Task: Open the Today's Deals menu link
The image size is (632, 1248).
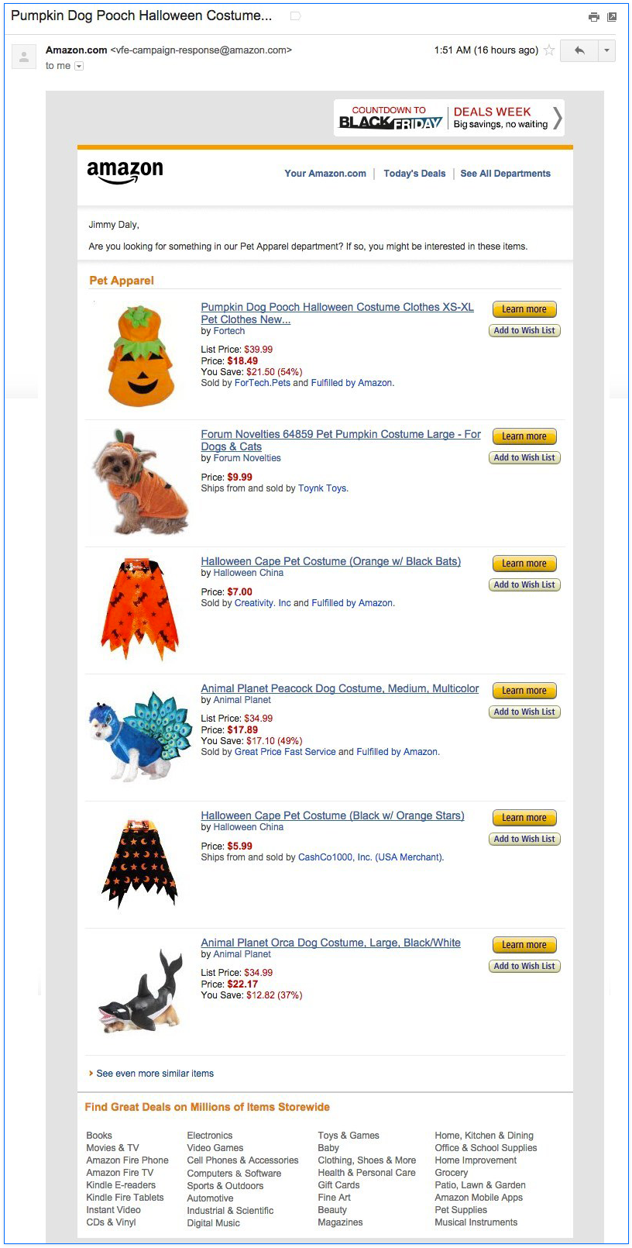Action: pos(414,174)
